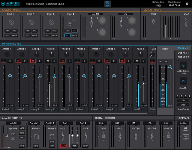Click the ADAT 3-4 output connector icon

click(x=136, y=137)
